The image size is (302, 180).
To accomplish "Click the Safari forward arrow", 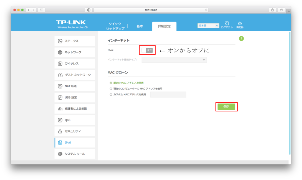I will coord(34,10).
